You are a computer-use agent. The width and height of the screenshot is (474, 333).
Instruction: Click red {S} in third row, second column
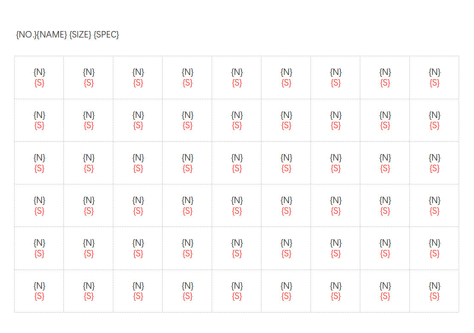(x=89, y=168)
